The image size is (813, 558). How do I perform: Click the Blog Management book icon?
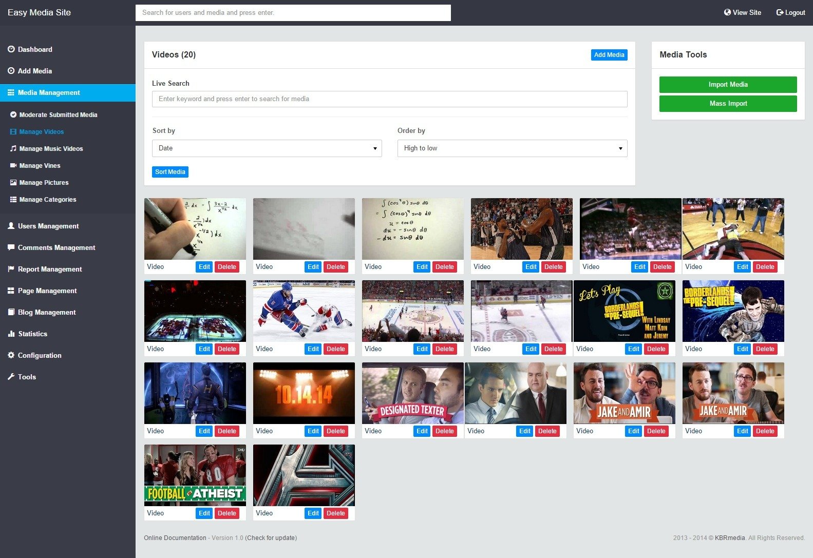coord(11,312)
